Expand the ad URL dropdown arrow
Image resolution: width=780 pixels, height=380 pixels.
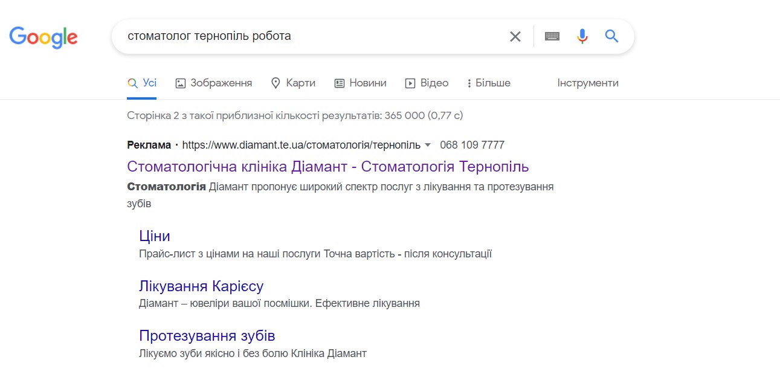click(428, 145)
